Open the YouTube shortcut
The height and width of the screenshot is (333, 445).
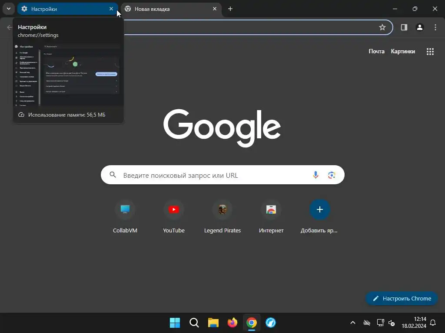174,217
